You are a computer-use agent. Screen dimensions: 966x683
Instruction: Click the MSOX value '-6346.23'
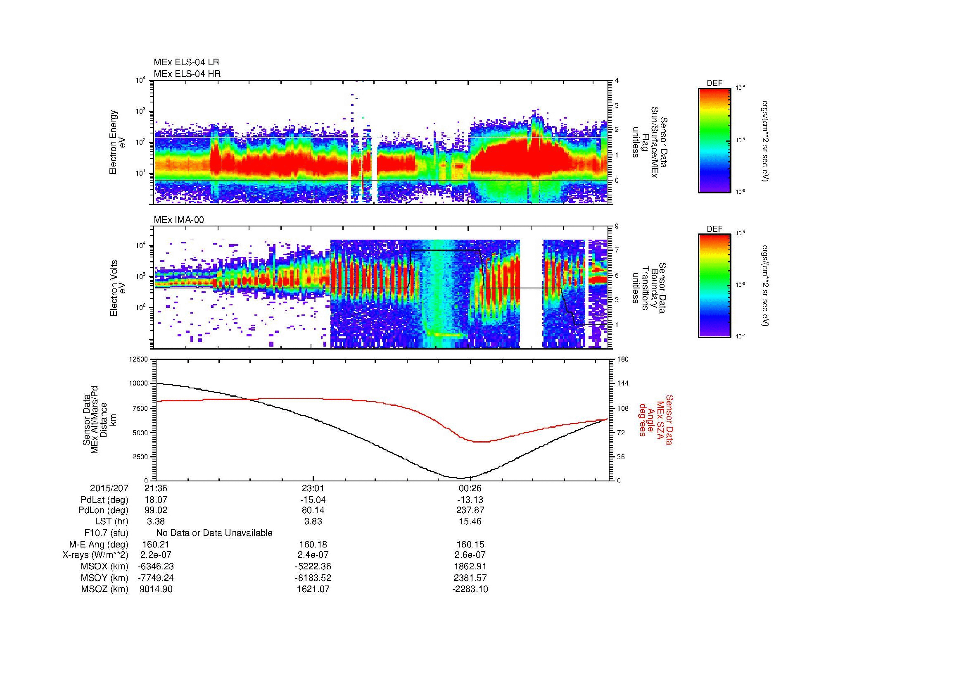(156, 566)
